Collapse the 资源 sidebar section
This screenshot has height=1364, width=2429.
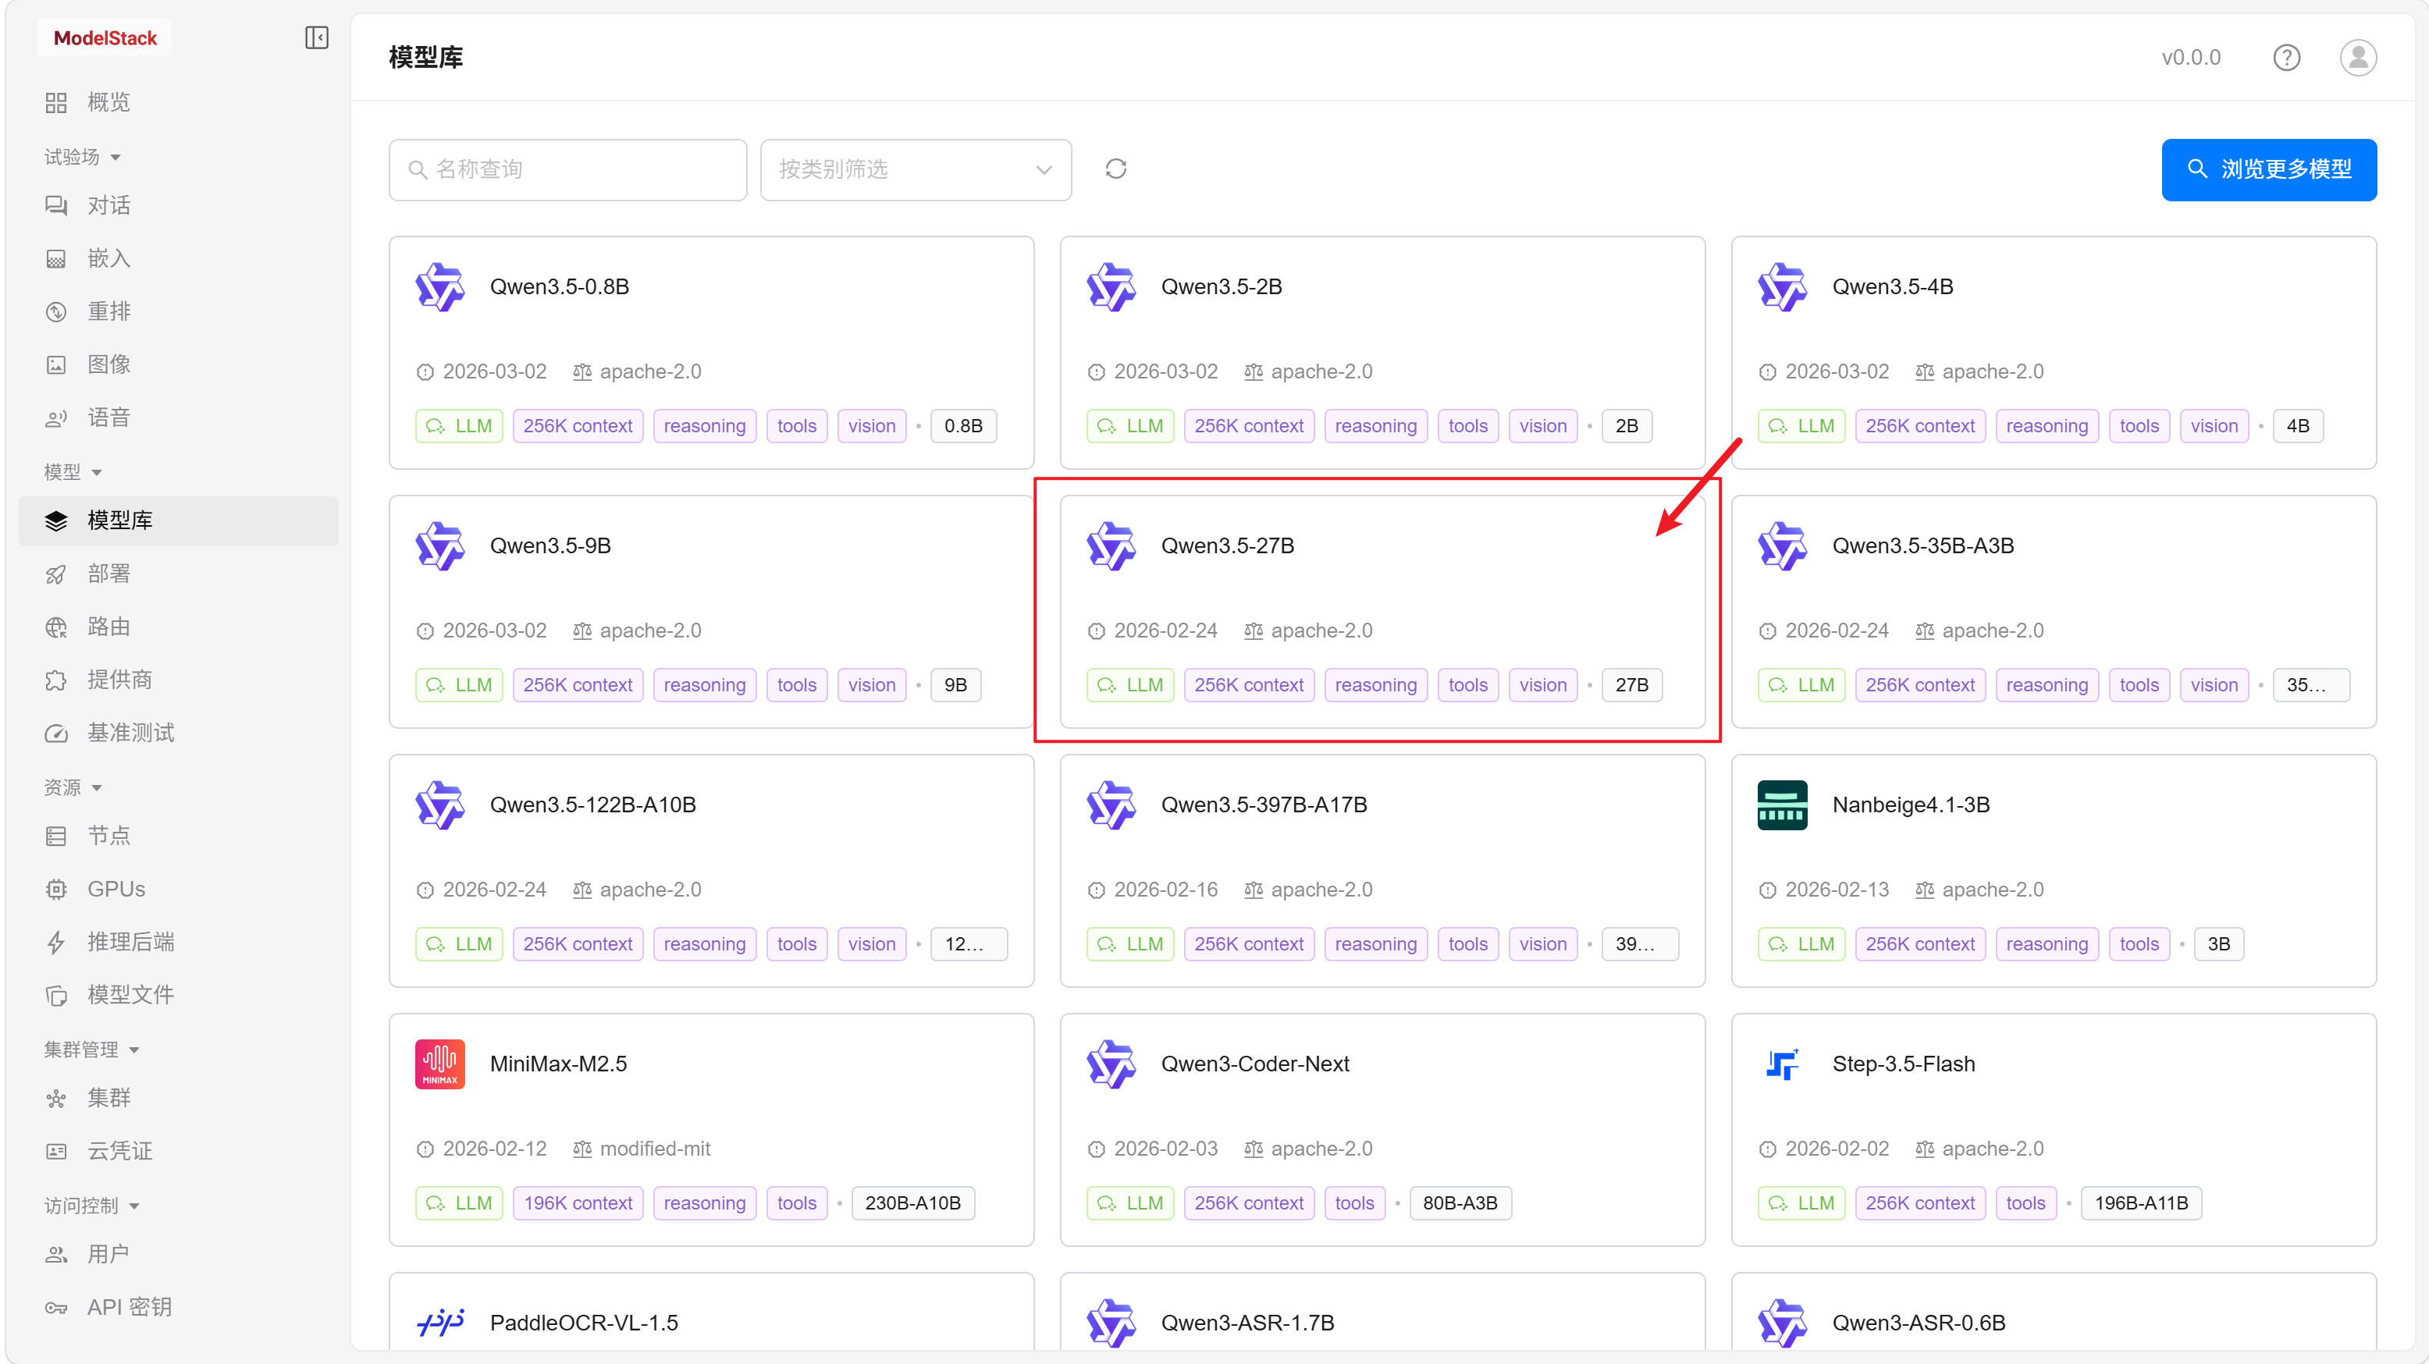[x=73, y=787]
